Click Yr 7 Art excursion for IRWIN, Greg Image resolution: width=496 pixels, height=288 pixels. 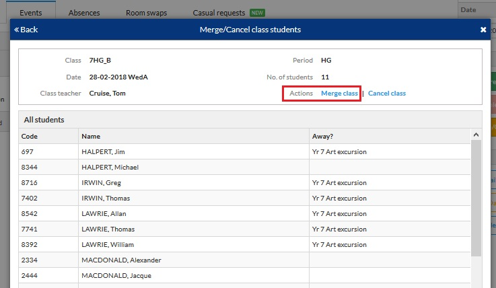[x=339, y=183]
